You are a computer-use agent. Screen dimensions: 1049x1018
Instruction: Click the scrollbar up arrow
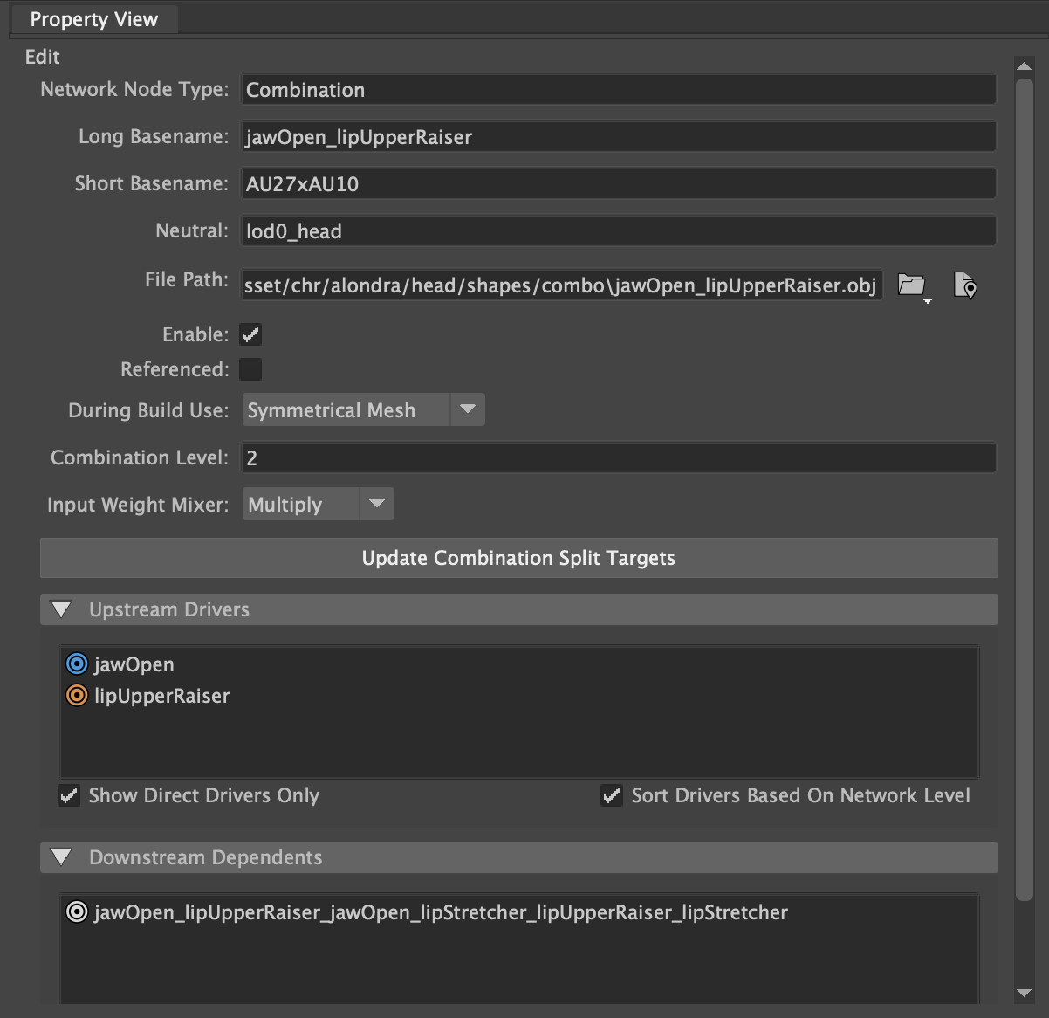[x=1025, y=65]
